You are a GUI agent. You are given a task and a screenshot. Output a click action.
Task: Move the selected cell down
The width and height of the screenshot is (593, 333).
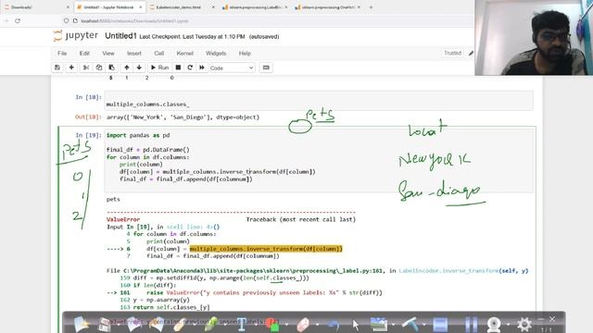(139, 68)
